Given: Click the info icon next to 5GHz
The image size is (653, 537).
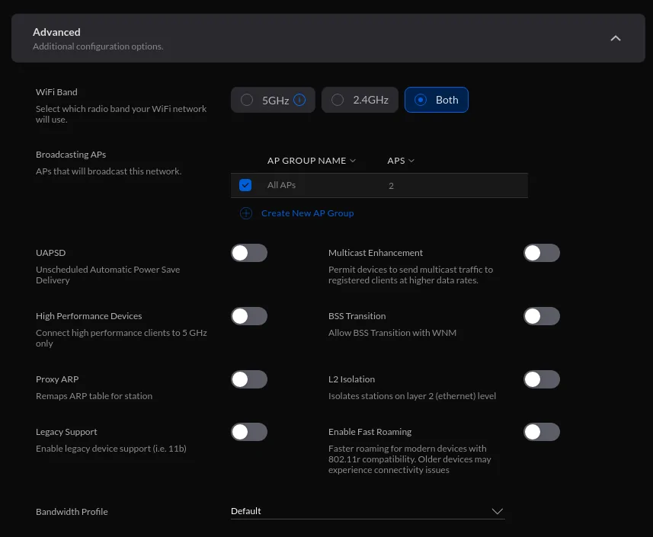Looking at the screenshot, I should click(x=299, y=100).
